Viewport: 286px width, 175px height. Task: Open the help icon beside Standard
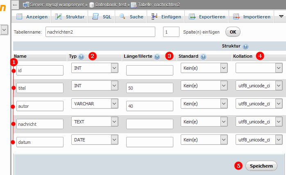[x=203, y=57]
